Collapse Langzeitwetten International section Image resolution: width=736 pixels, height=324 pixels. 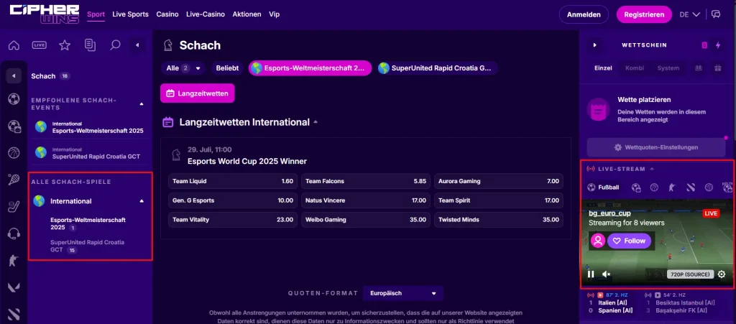coord(316,122)
